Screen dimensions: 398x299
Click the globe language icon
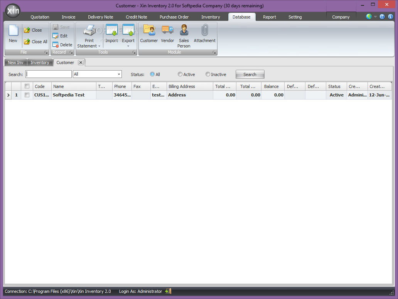click(369, 17)
